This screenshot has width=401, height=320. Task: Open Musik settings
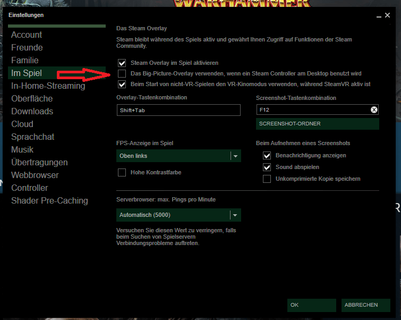(x=22, y=149)
